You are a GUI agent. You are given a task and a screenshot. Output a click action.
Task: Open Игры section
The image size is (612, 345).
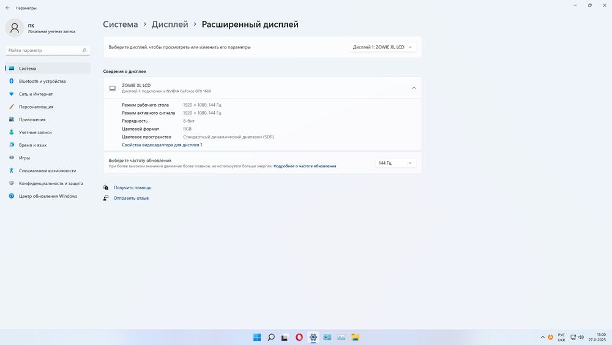click(x=48, y=158)
